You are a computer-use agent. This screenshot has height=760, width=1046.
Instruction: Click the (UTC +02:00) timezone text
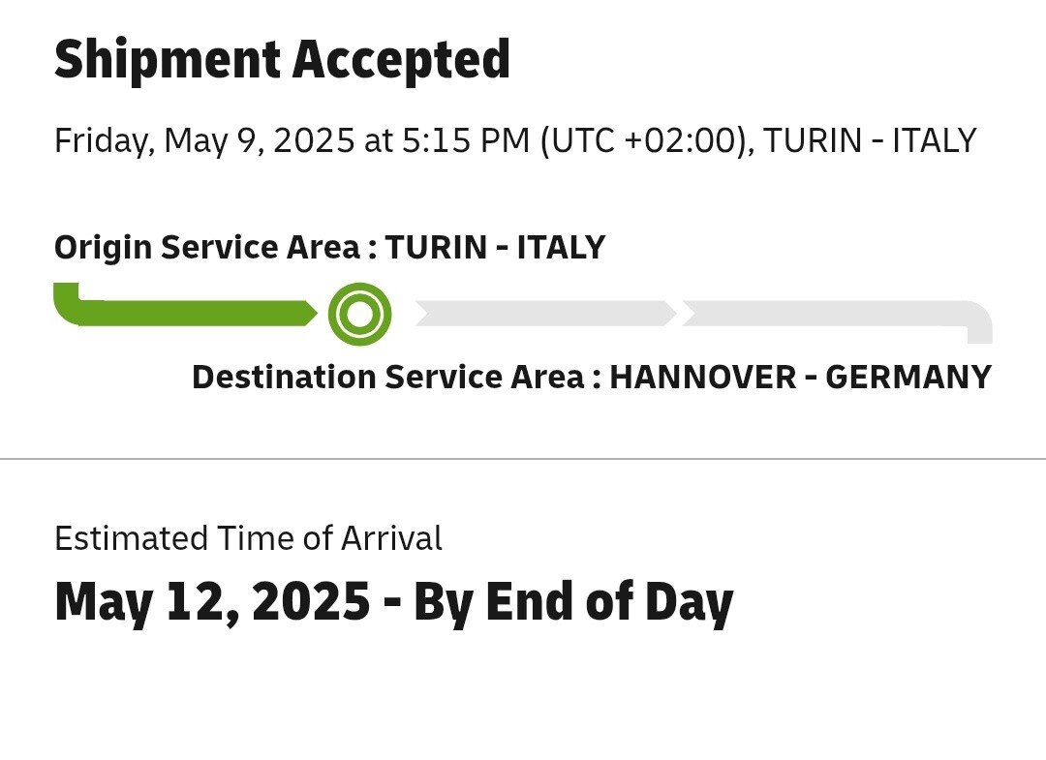643,141
